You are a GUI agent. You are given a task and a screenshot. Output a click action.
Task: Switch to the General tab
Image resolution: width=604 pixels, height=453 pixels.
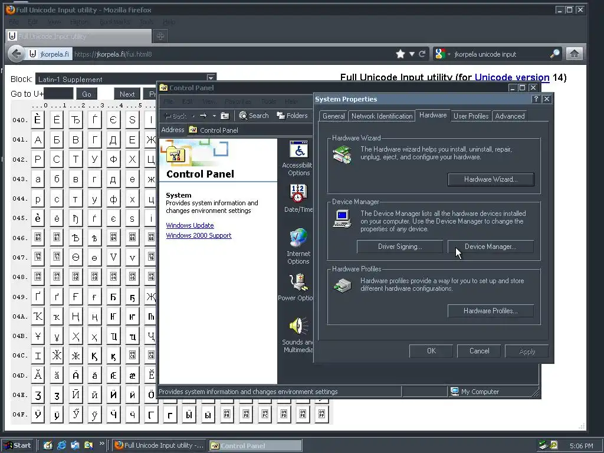click(334, 116)
